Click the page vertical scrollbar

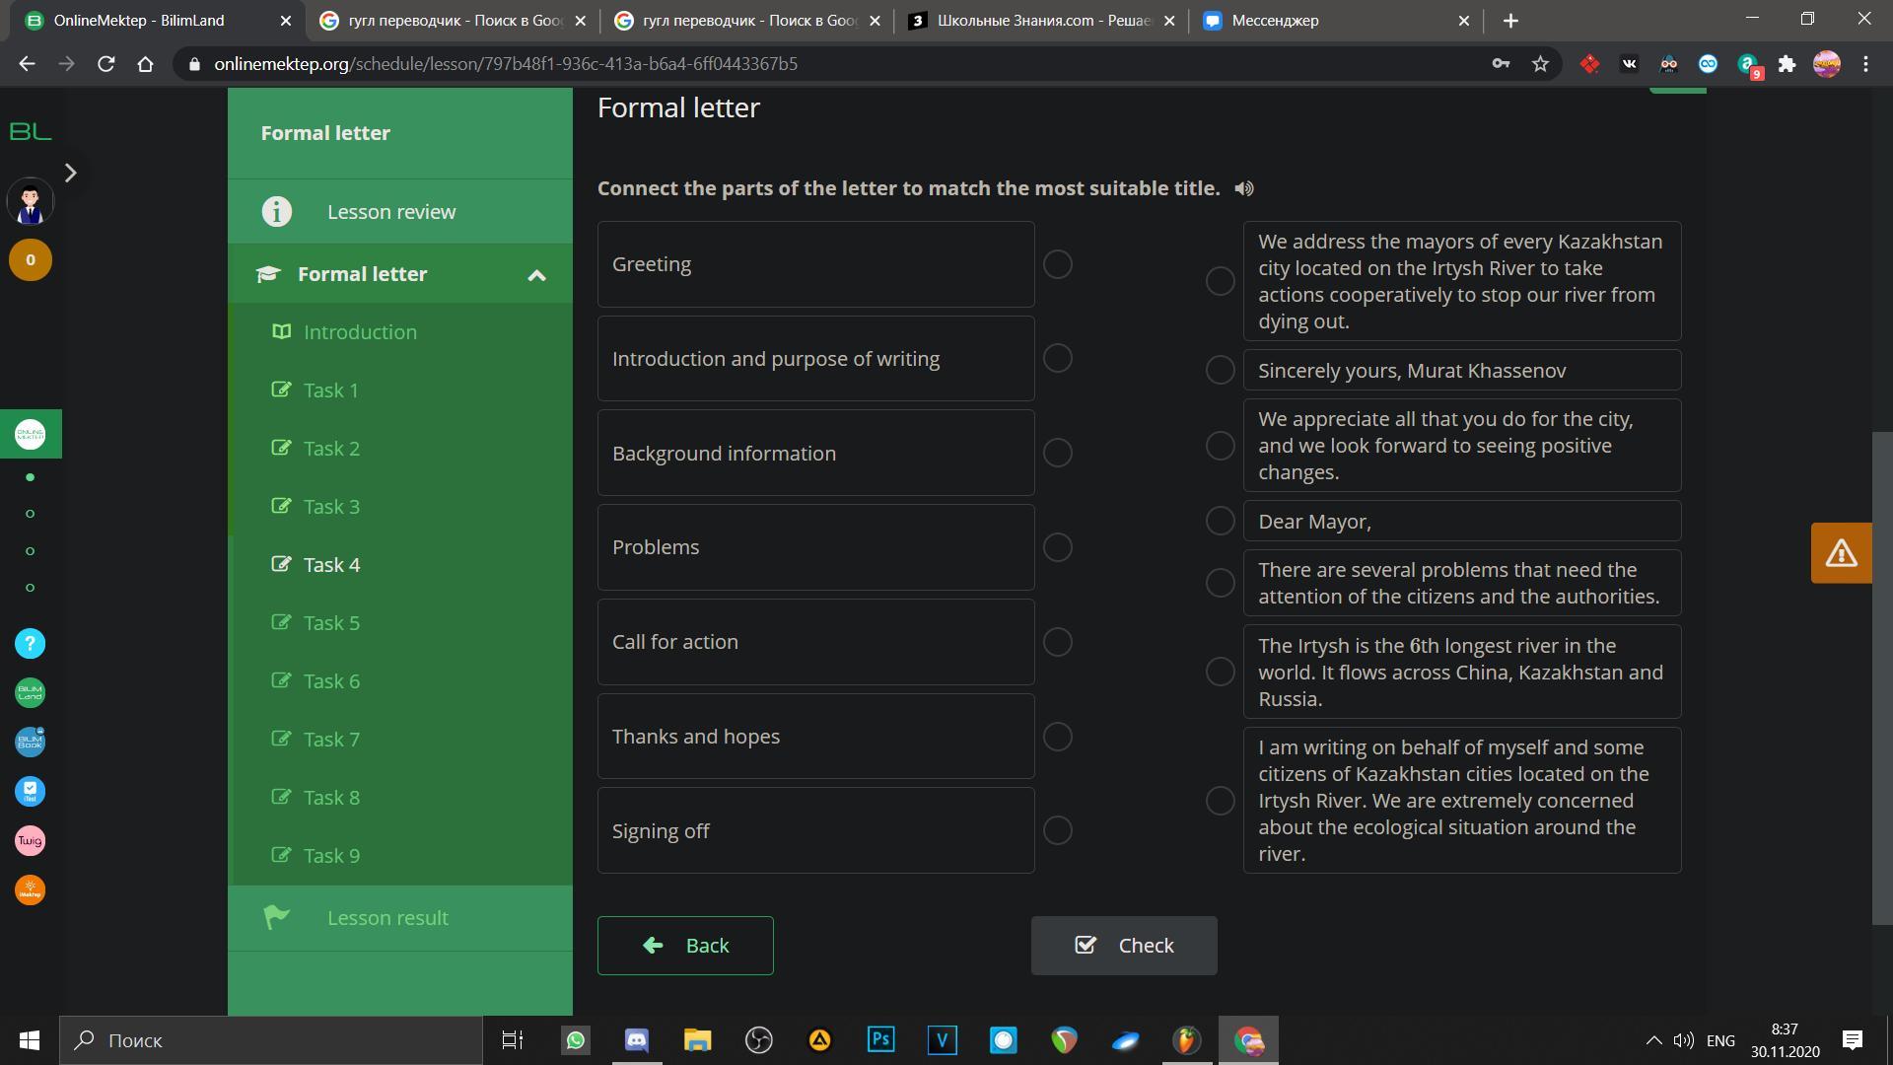coord(1882,676)
